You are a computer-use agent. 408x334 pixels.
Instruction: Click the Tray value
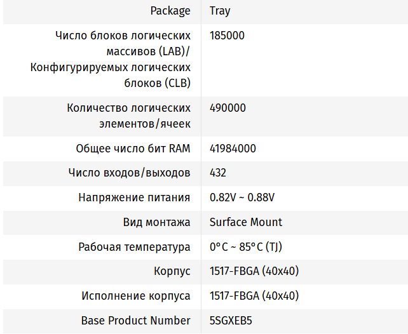[x=220, y=11]
